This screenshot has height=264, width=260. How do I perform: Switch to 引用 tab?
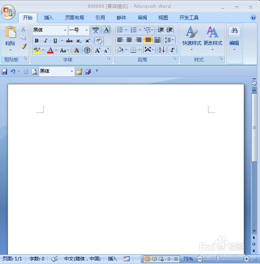tap(100, 18)
